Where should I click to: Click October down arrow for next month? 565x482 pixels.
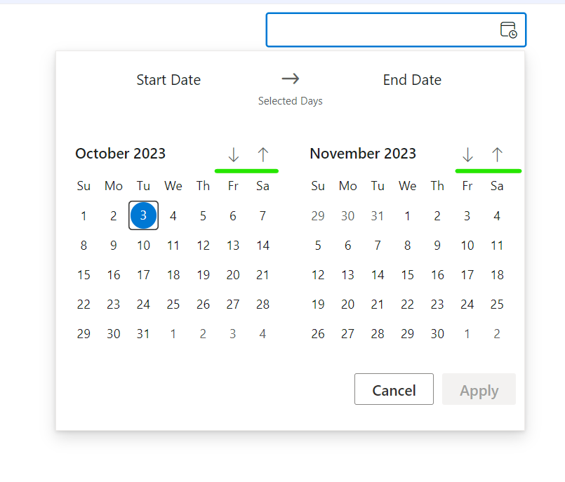(x=234, y=154)
